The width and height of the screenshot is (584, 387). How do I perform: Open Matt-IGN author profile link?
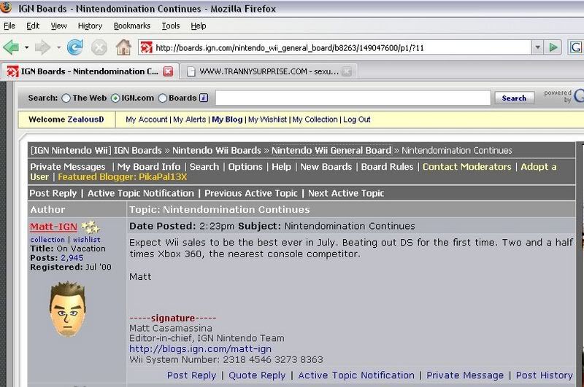(x=53, y=227)
